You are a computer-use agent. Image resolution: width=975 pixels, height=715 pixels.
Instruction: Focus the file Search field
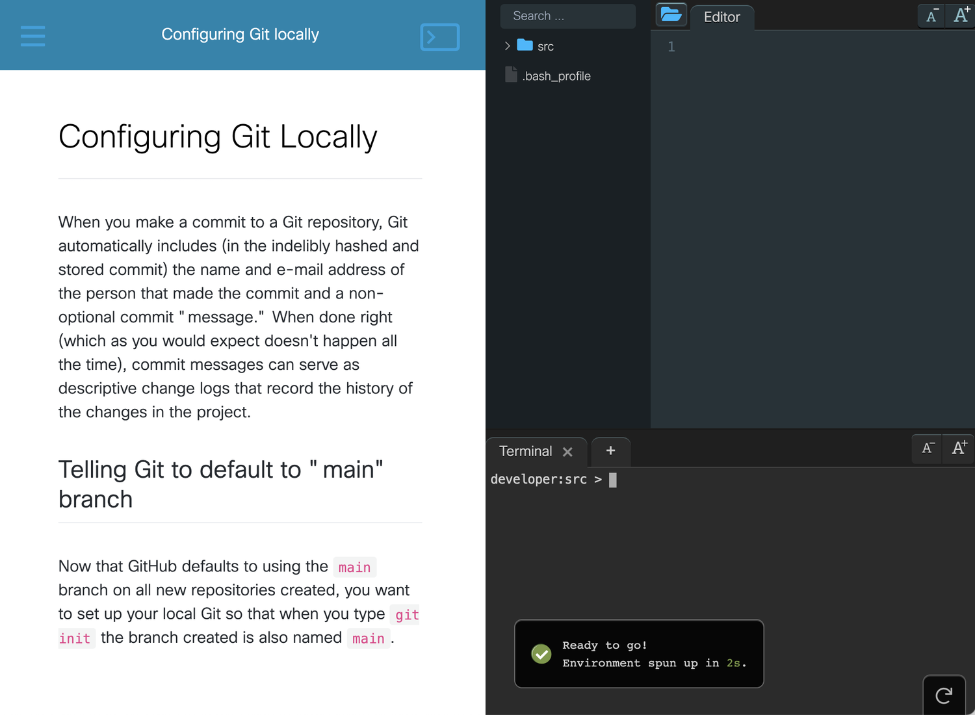click(567, 16)
